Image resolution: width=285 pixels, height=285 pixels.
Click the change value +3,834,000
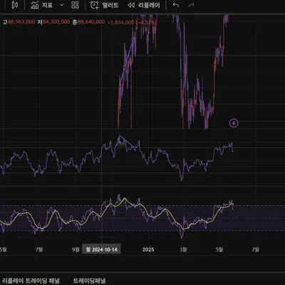click(121, 22)
